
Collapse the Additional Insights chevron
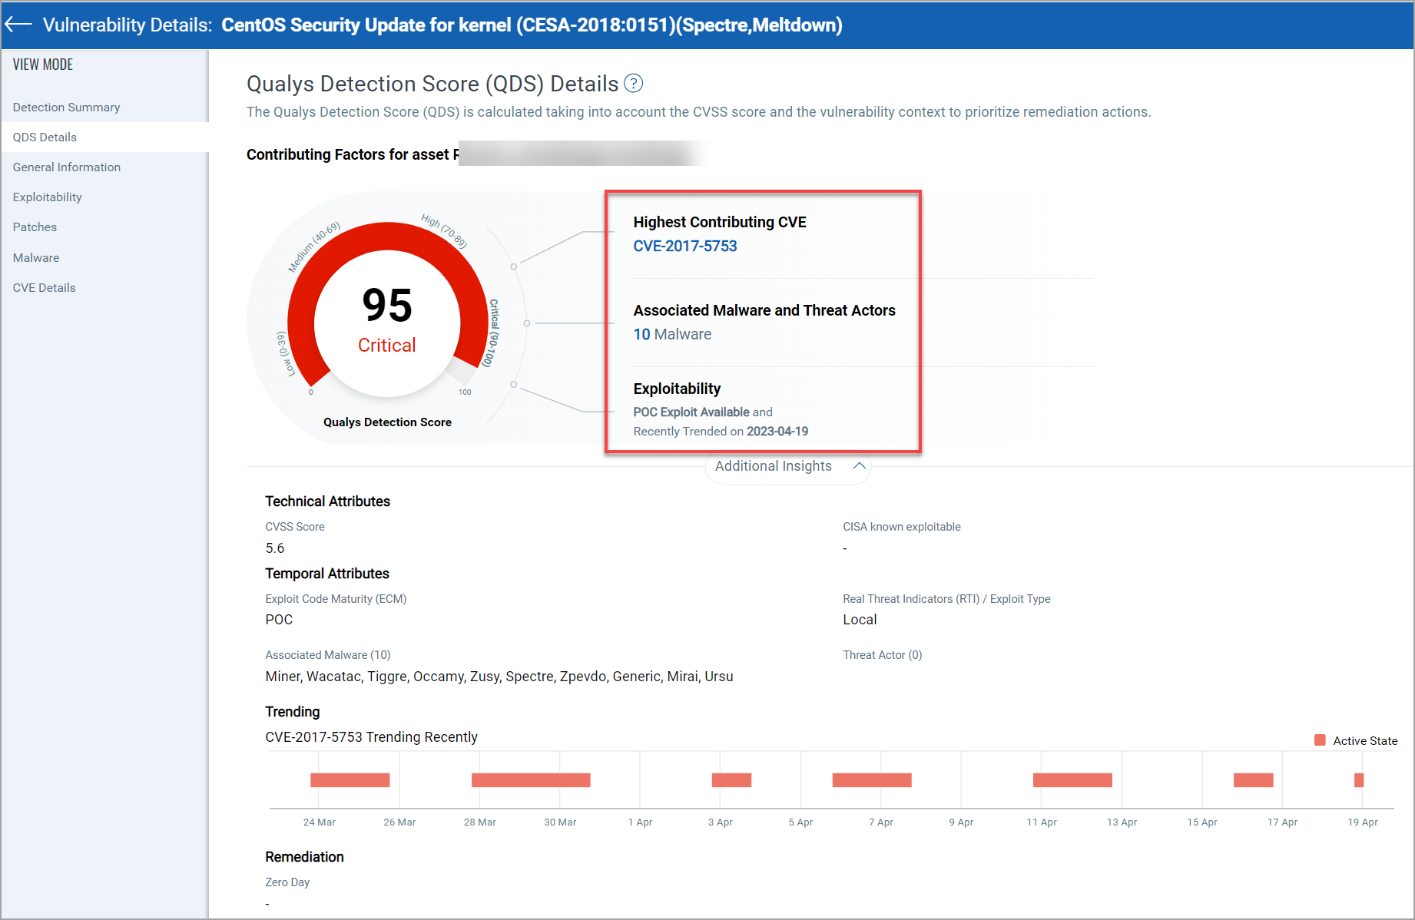point(859,466)
